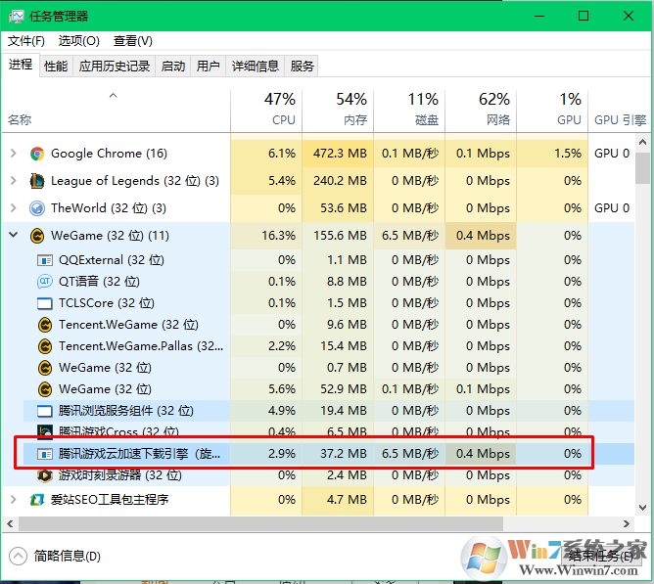Click the vertical scrollbar down arrow
This screenshot has width=654, height=584.
point(642,508)
